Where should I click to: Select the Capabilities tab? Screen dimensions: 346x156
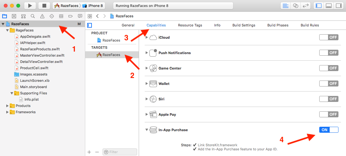[x=156, y=25]
